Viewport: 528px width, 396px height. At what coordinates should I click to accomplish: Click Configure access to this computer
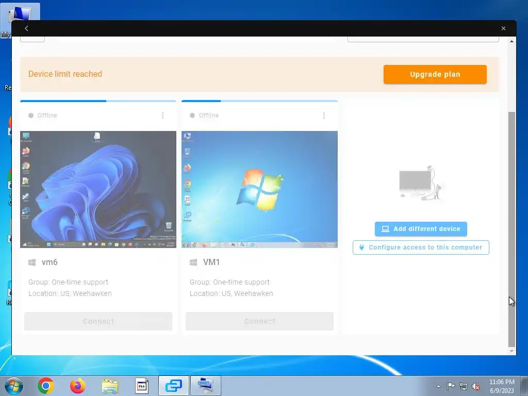click(x=421, y=247)
